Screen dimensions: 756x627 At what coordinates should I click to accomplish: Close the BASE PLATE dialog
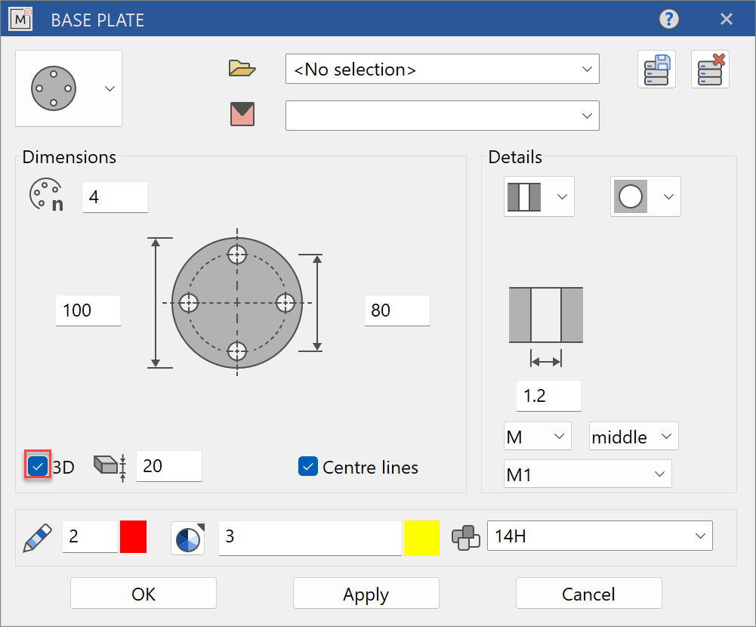[x=726, y=20]
